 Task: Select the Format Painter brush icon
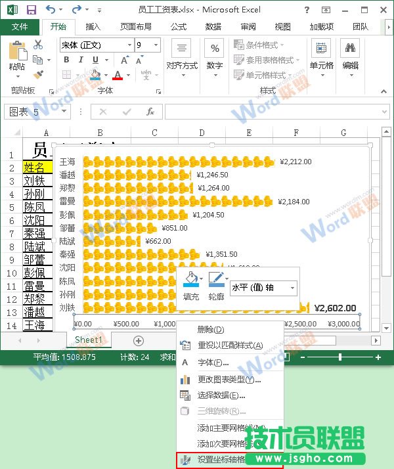point(38,74)
